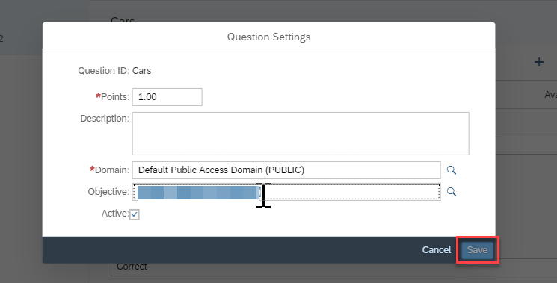Save the question settings
This screenshot has width=557, height=283.
pos(478,250)
